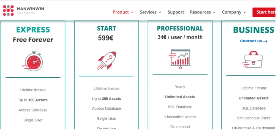Click the PROFESSIONAL plan heading
The image size is (278, 139).
coord(180,28)
